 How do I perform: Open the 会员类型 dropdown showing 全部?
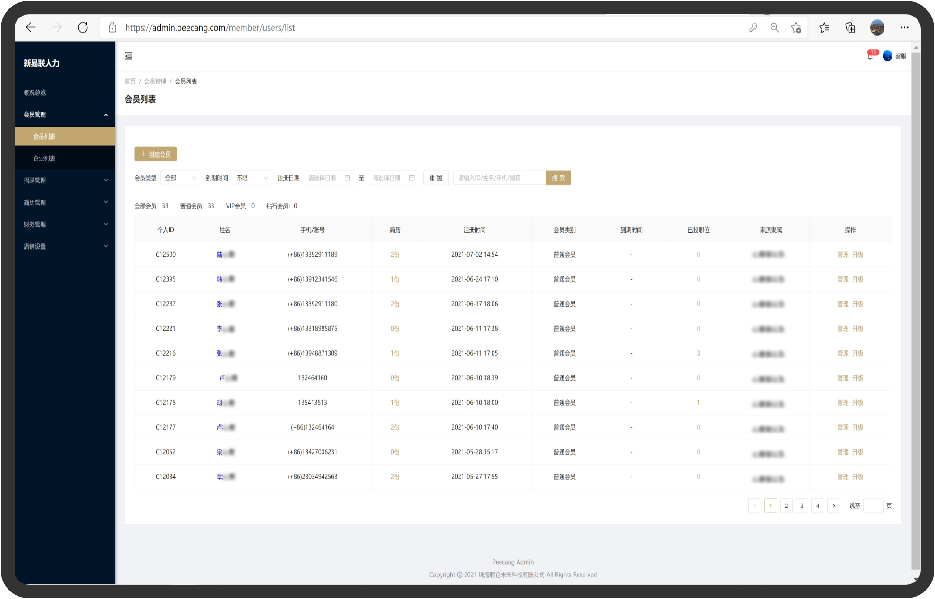click(x=180, y=178)
